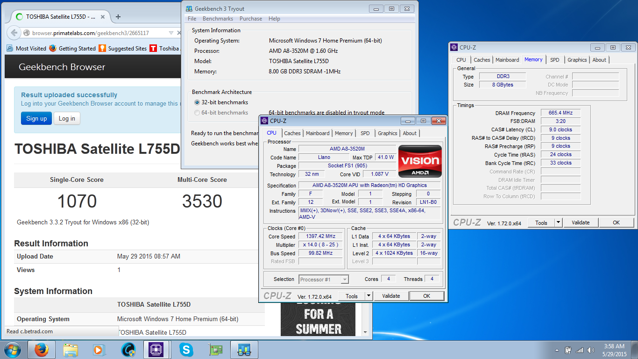Open the Toshiba bookmark with red T
This screenshot has width=638, height=359.
[x=164, y=48]
